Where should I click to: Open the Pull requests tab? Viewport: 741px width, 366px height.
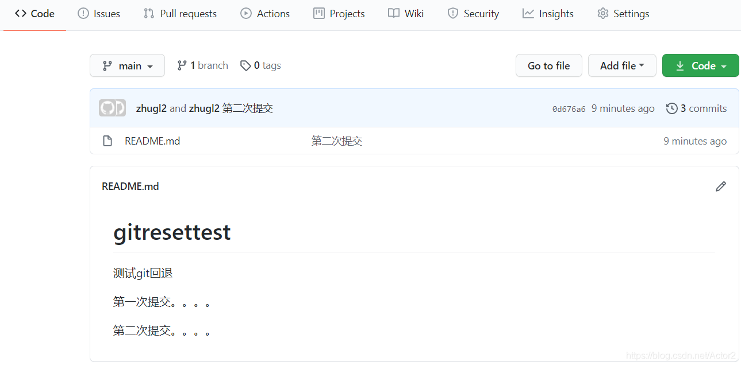coord(180,14)
